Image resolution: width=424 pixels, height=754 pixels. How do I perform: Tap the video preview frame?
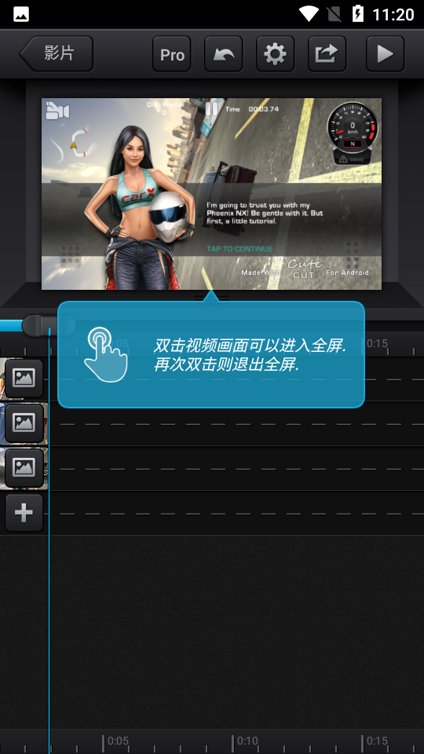tap(211, 194)
